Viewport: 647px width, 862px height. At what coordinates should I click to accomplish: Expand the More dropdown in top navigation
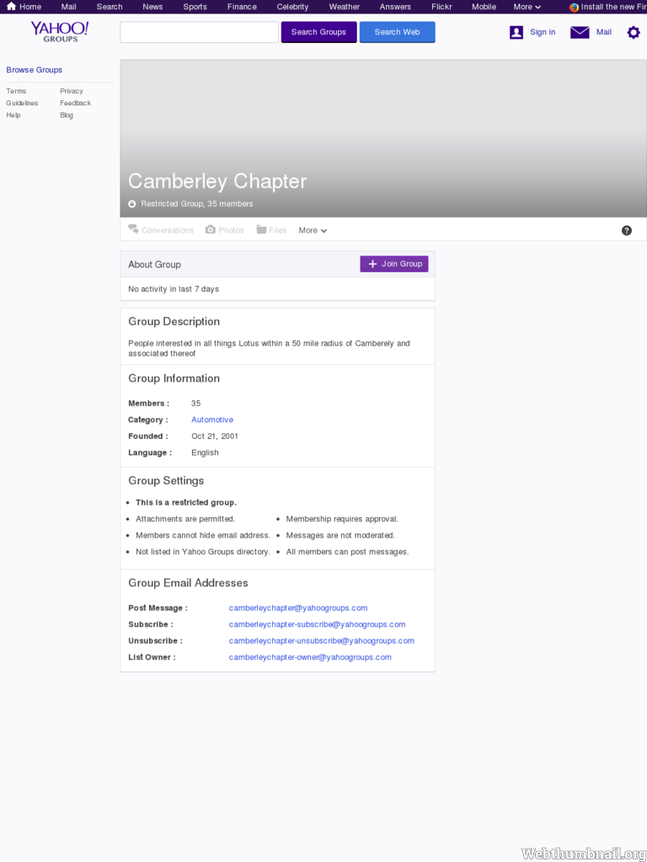527,7
